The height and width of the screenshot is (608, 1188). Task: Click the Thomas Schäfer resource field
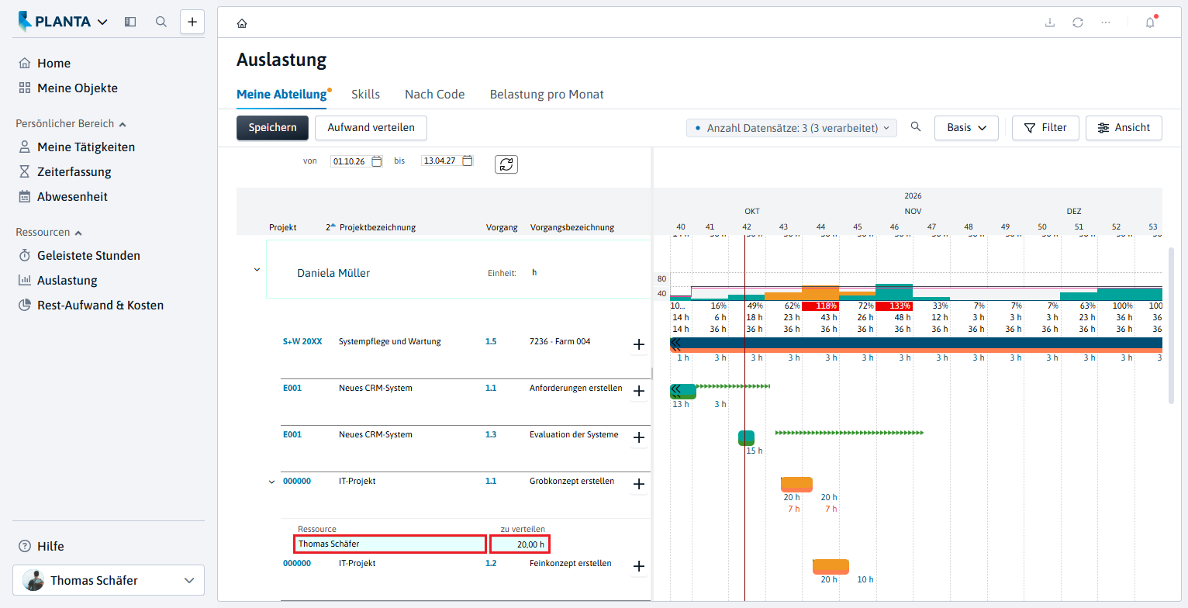(x=389, y=544)
